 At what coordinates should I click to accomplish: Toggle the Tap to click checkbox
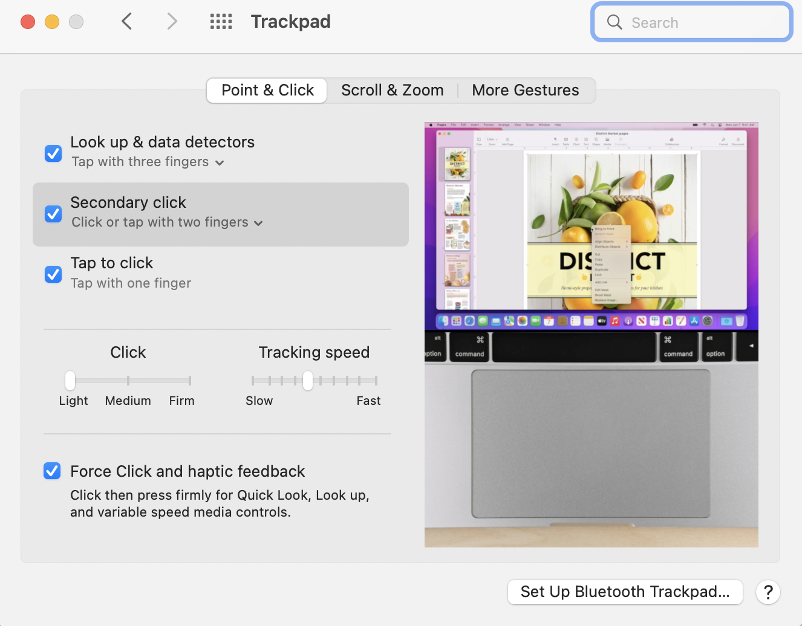coord(53,274)
